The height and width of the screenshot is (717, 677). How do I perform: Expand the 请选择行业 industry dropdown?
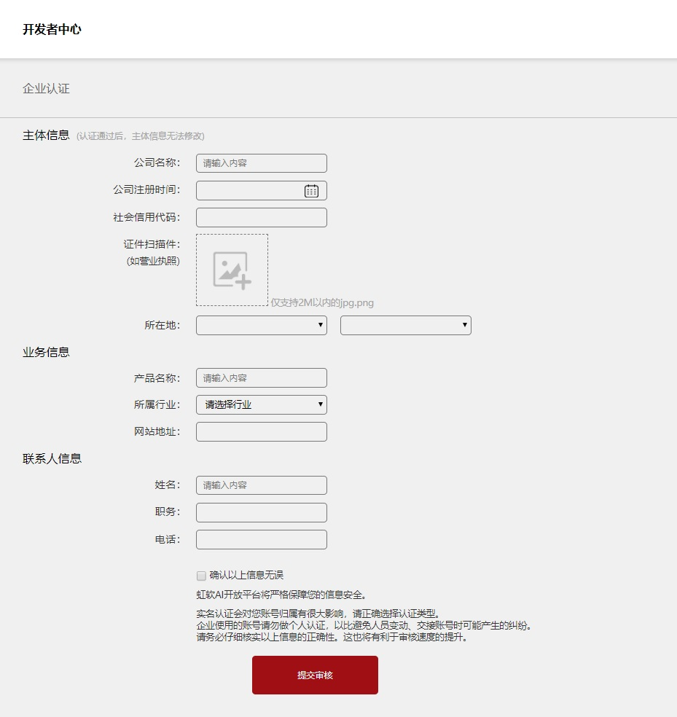coord(261,404)
